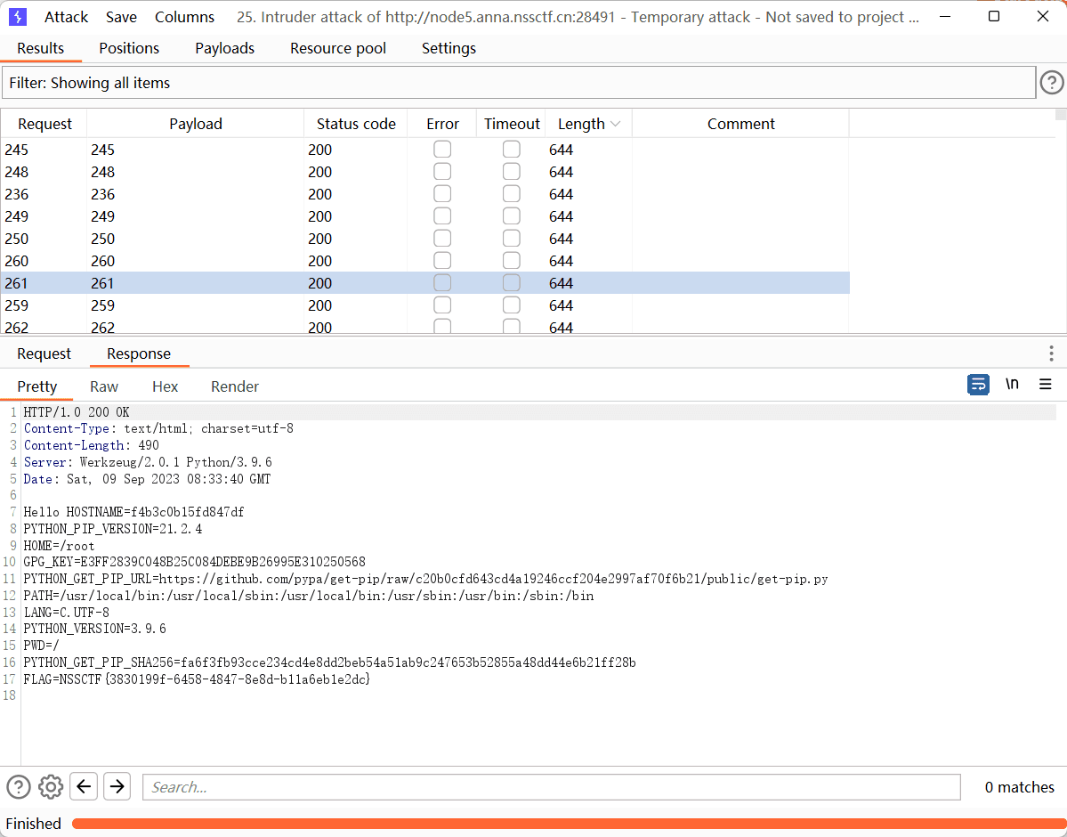1067x837 pixels.
Task: Open the three-dot options menu for response panel
Action: [1051, 353]
